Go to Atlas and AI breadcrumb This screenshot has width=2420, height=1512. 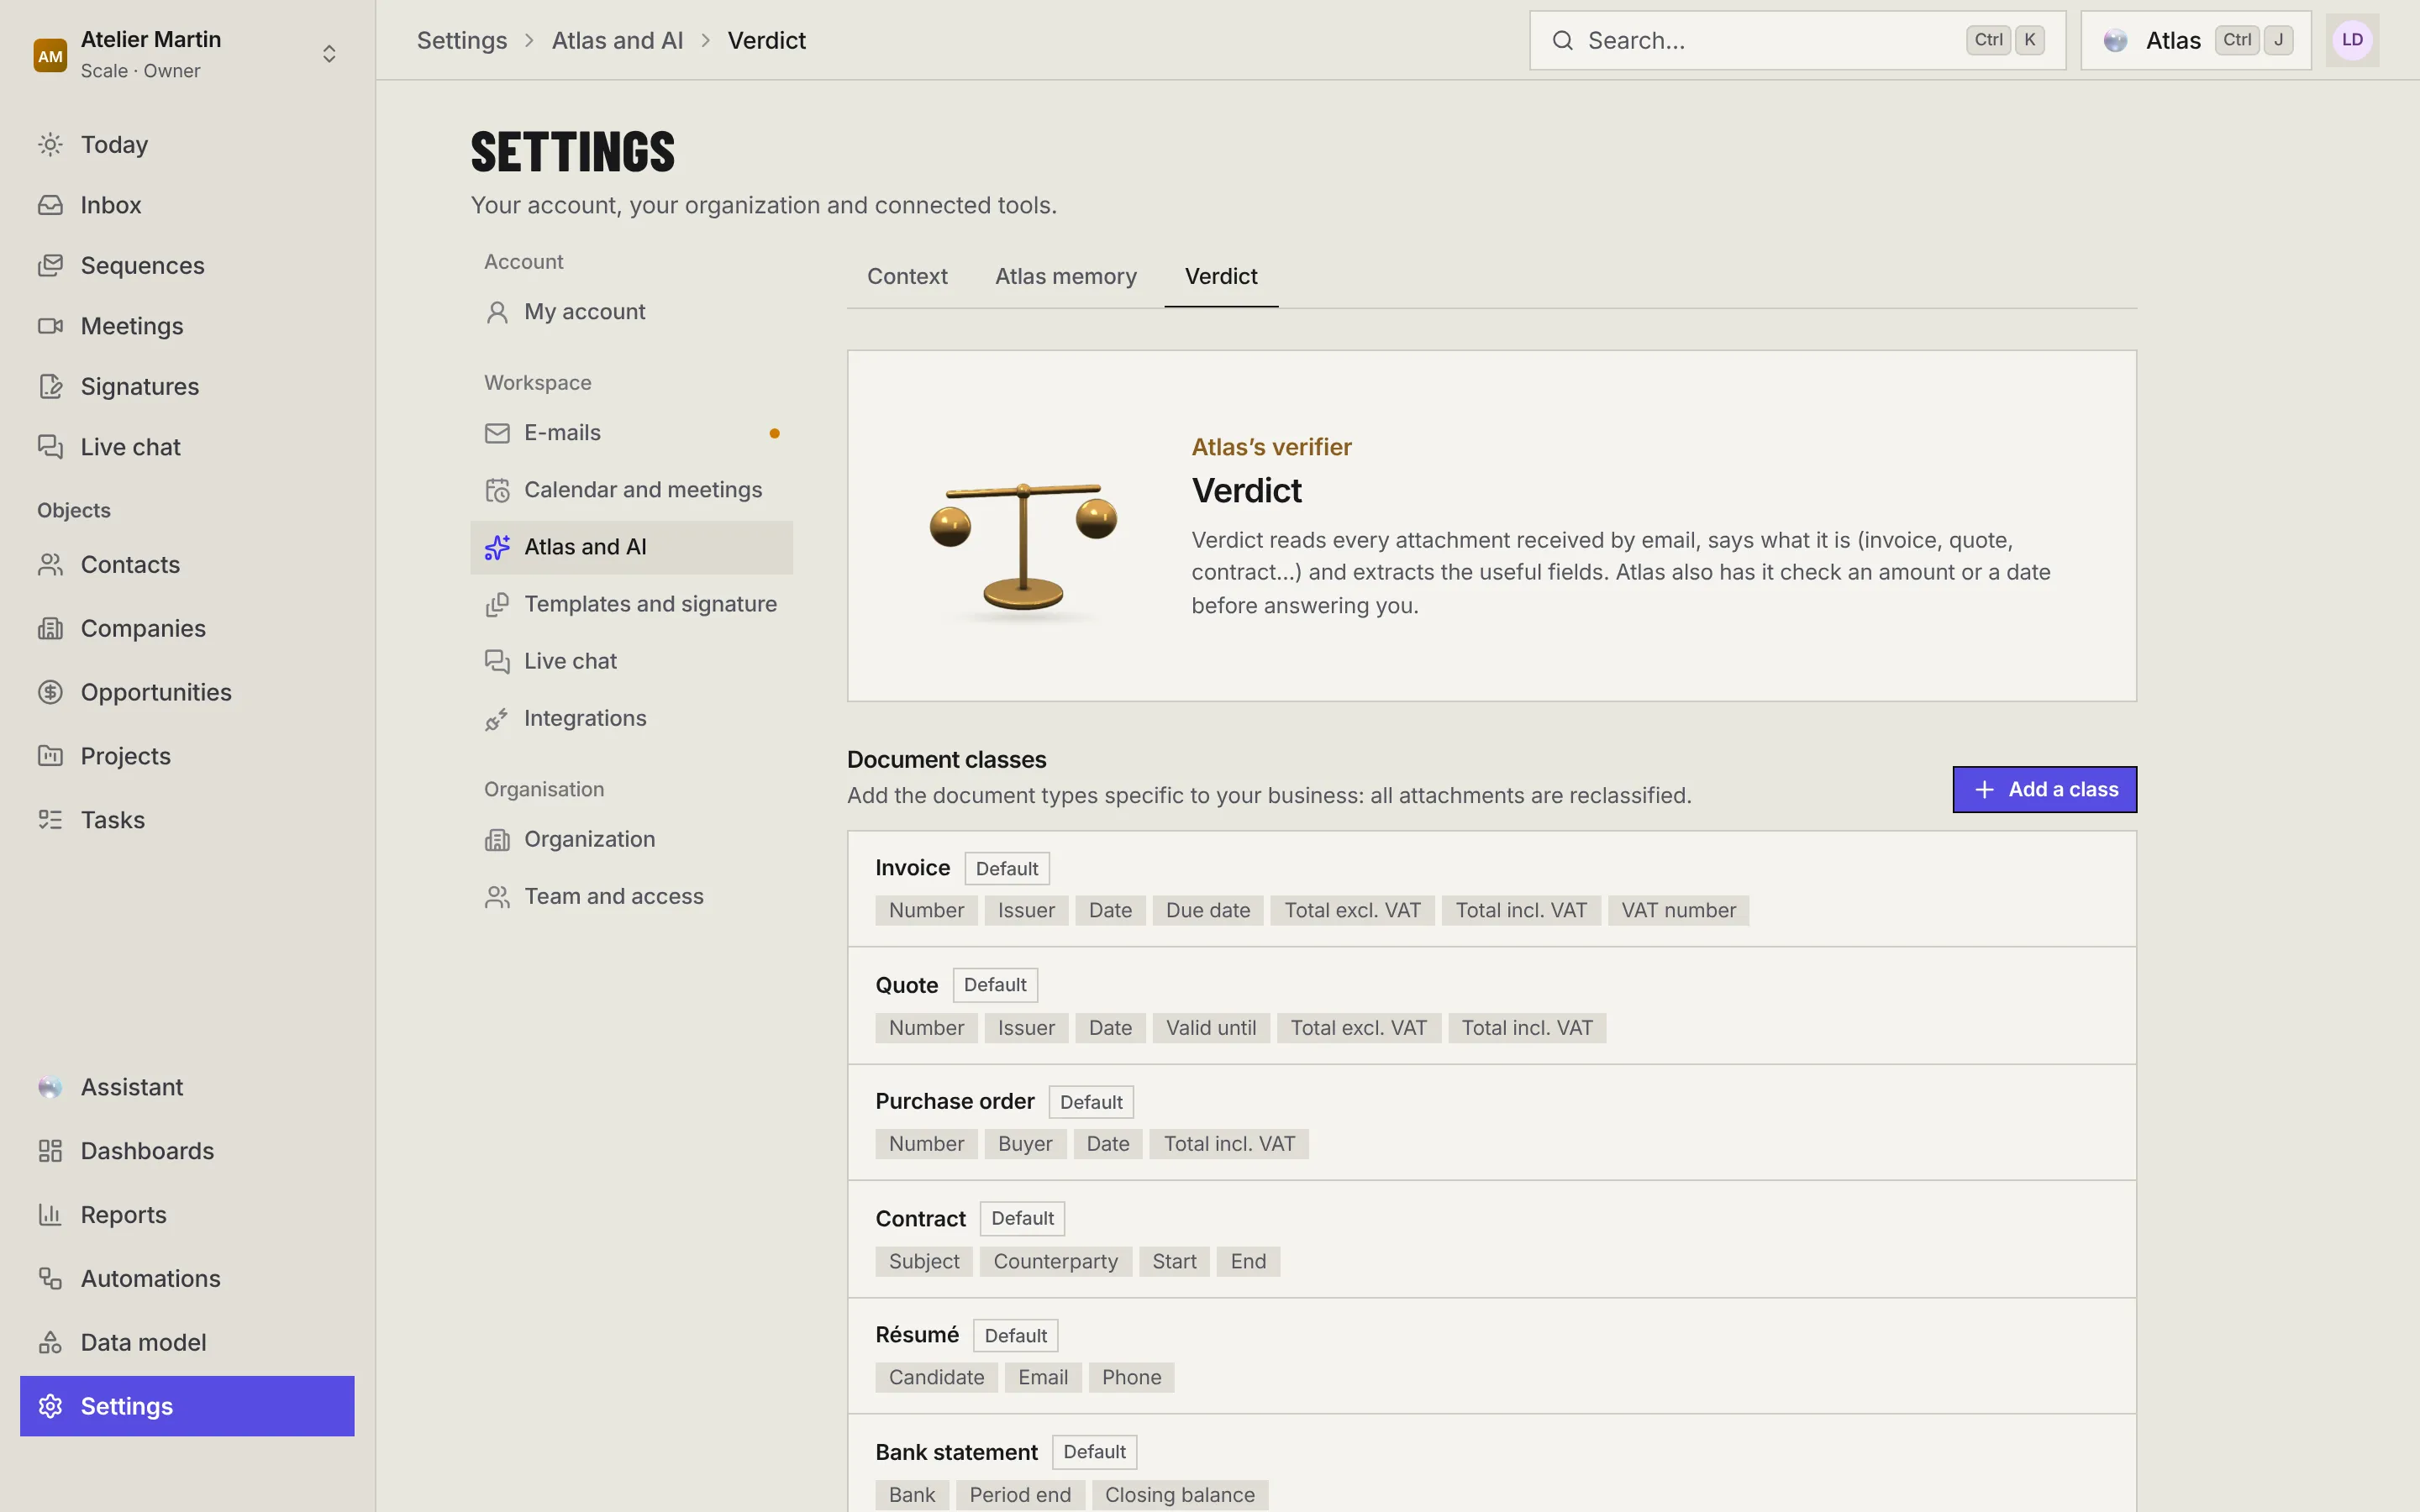click(617, 40)
